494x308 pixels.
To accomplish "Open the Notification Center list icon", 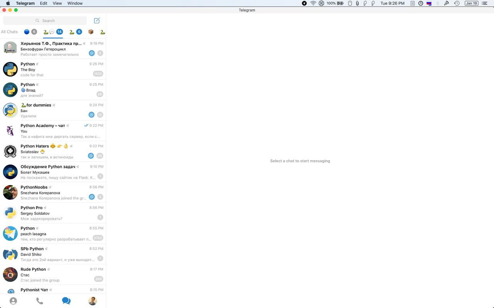I will coord(485,3).
